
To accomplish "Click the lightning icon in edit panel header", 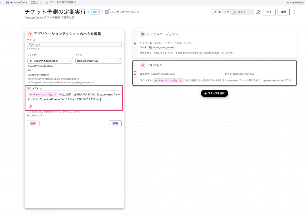I will coord(30,34).
